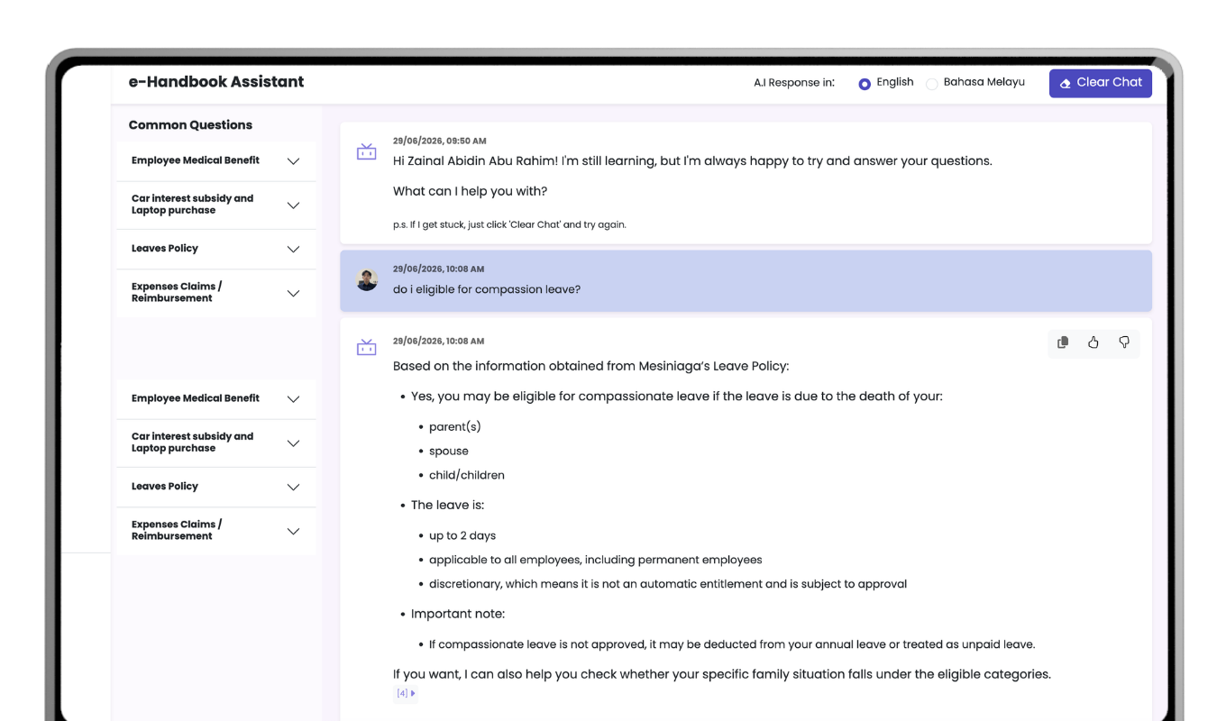Image resolution: width=1217 pixels, height=721 pixels.
Task: Give the answer a thumbs up
Action: (1093, 342)
